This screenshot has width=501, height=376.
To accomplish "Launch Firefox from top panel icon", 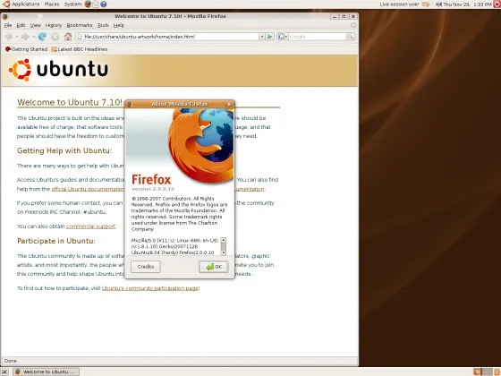I will point(88,4).
